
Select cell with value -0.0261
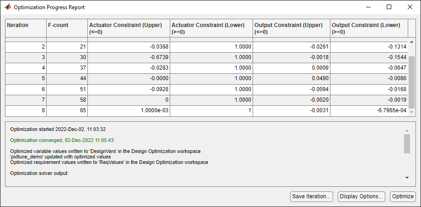click(291, 47)
